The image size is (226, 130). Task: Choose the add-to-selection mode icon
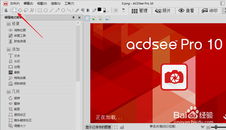click(94, 18)
